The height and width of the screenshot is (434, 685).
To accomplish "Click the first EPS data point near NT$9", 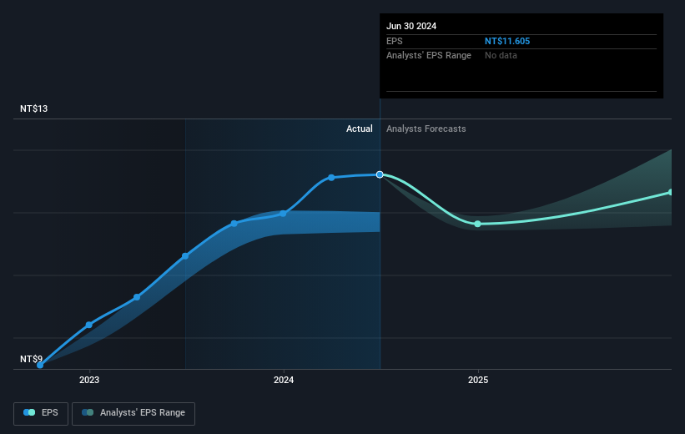I will 40,365.
